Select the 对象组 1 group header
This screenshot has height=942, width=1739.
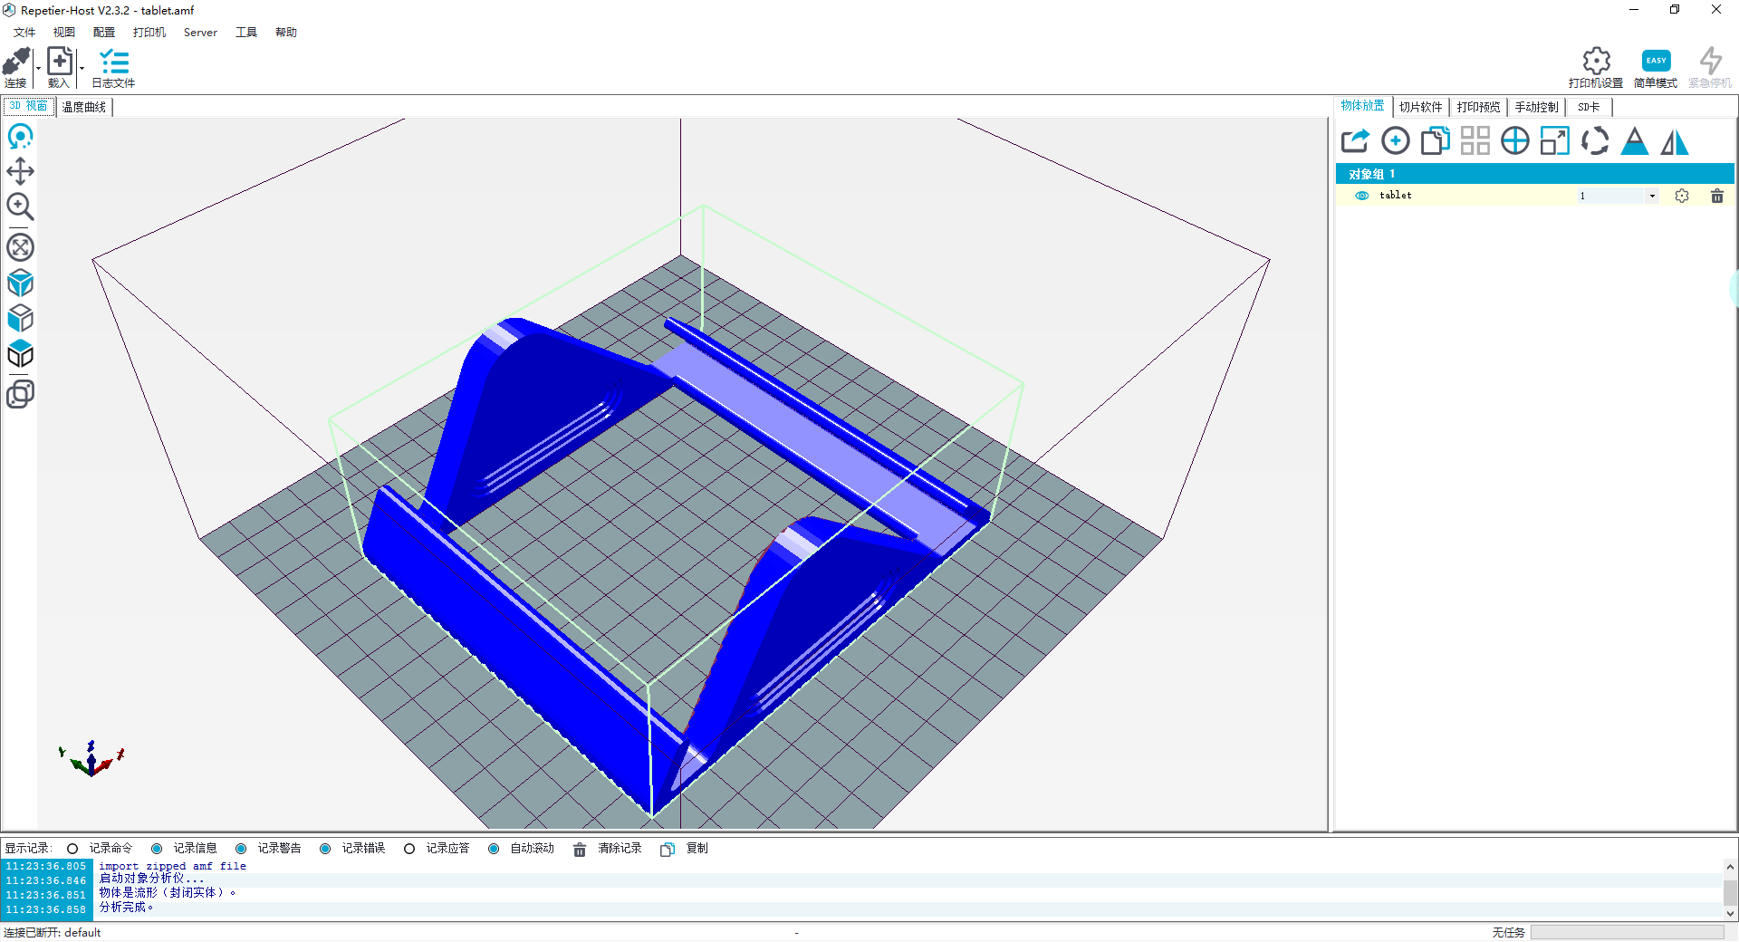pyautogui.click(x=1535, y=174)
